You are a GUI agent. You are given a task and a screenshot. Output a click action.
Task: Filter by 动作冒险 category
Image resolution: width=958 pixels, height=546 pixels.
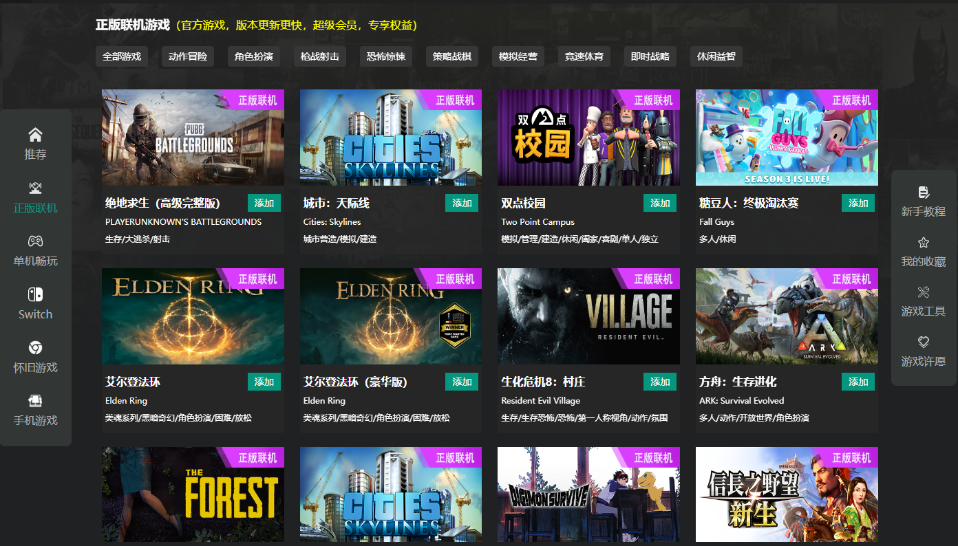[x=188, y=56]
